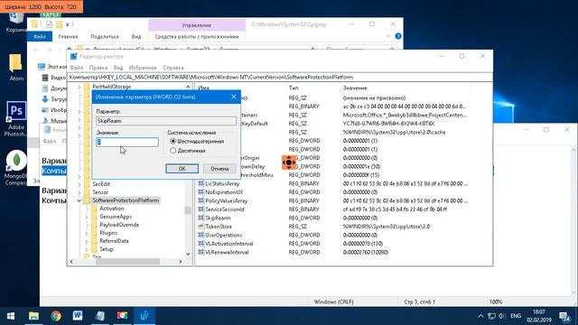
Task: Open the Правка menu in Registry Editor
Action: (98, 68)
